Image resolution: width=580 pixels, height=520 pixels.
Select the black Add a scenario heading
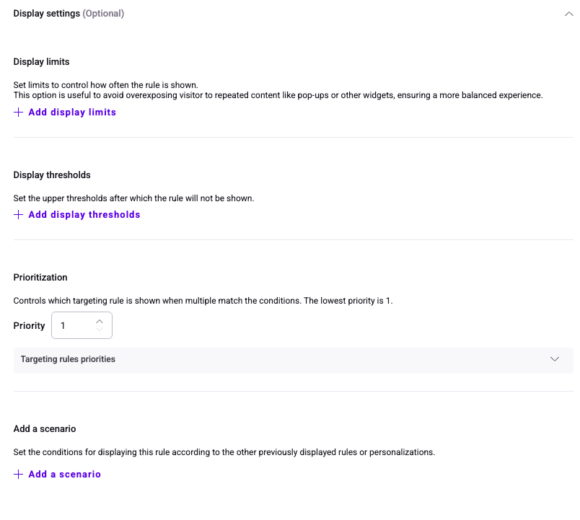pyautogui.click(x=45, y=429)
